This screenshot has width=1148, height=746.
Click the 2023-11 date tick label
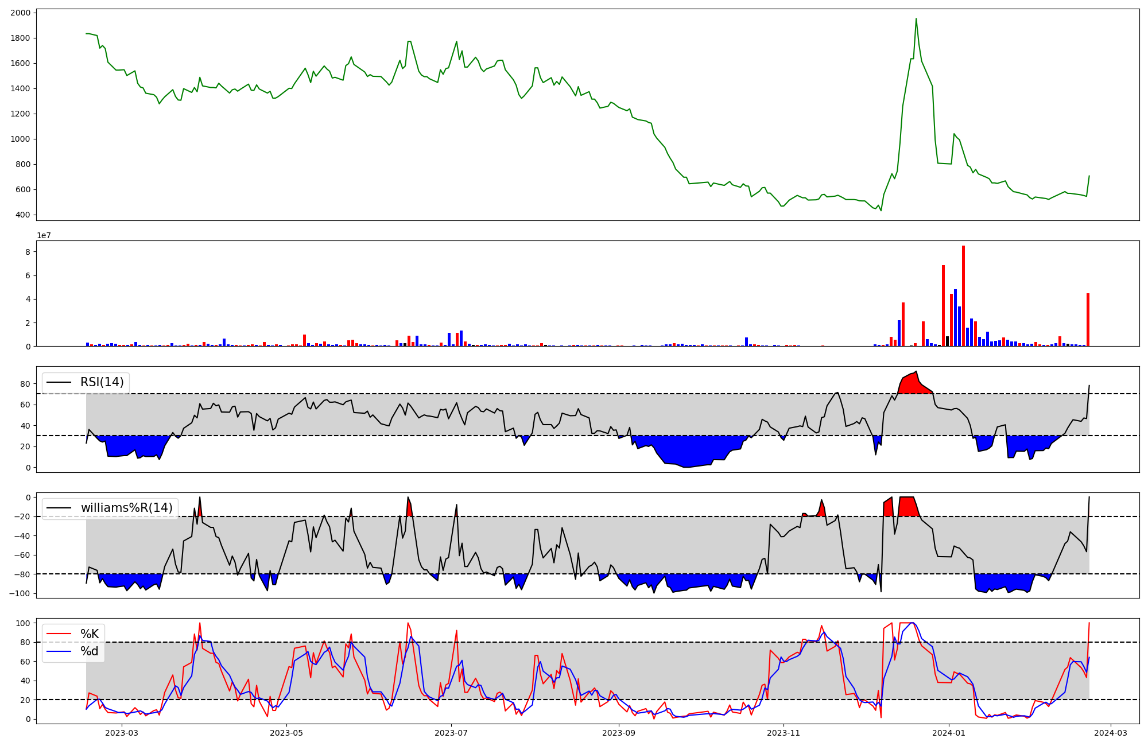784,733
